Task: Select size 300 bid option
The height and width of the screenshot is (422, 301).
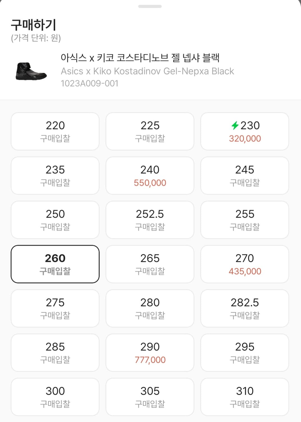Action: pos(55,397)
